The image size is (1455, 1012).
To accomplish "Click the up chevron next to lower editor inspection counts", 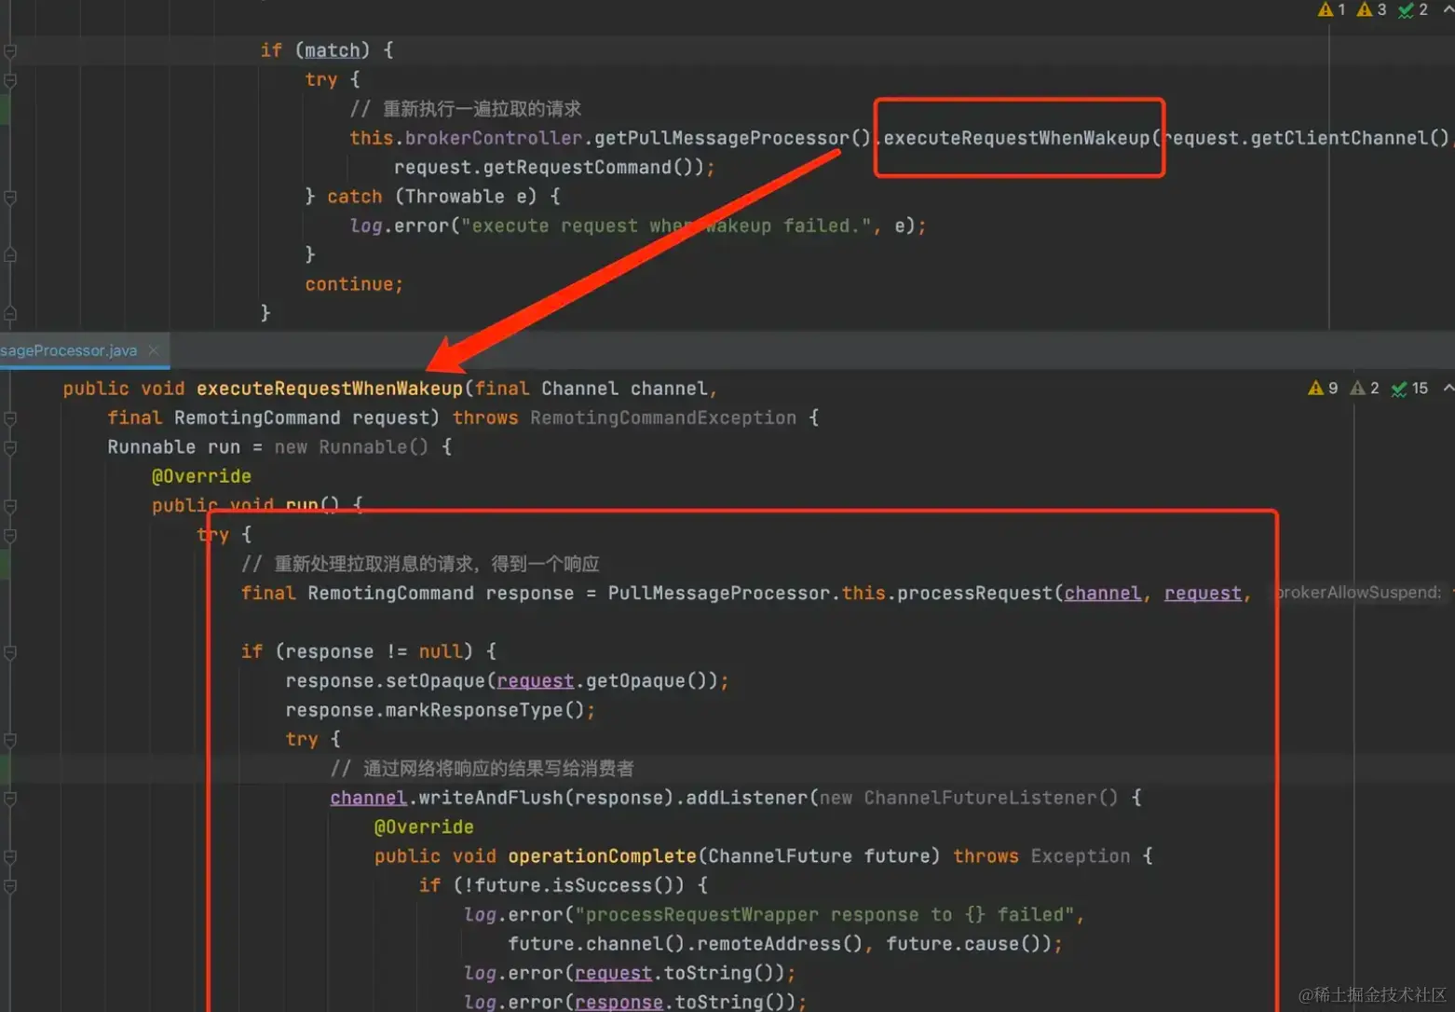I will [x=1448, y=388].
